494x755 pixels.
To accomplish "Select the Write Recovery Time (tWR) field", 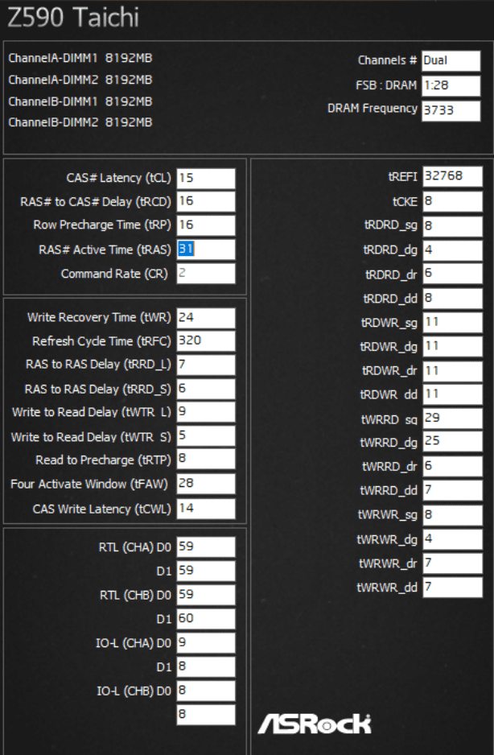I will tap(206, 318).
